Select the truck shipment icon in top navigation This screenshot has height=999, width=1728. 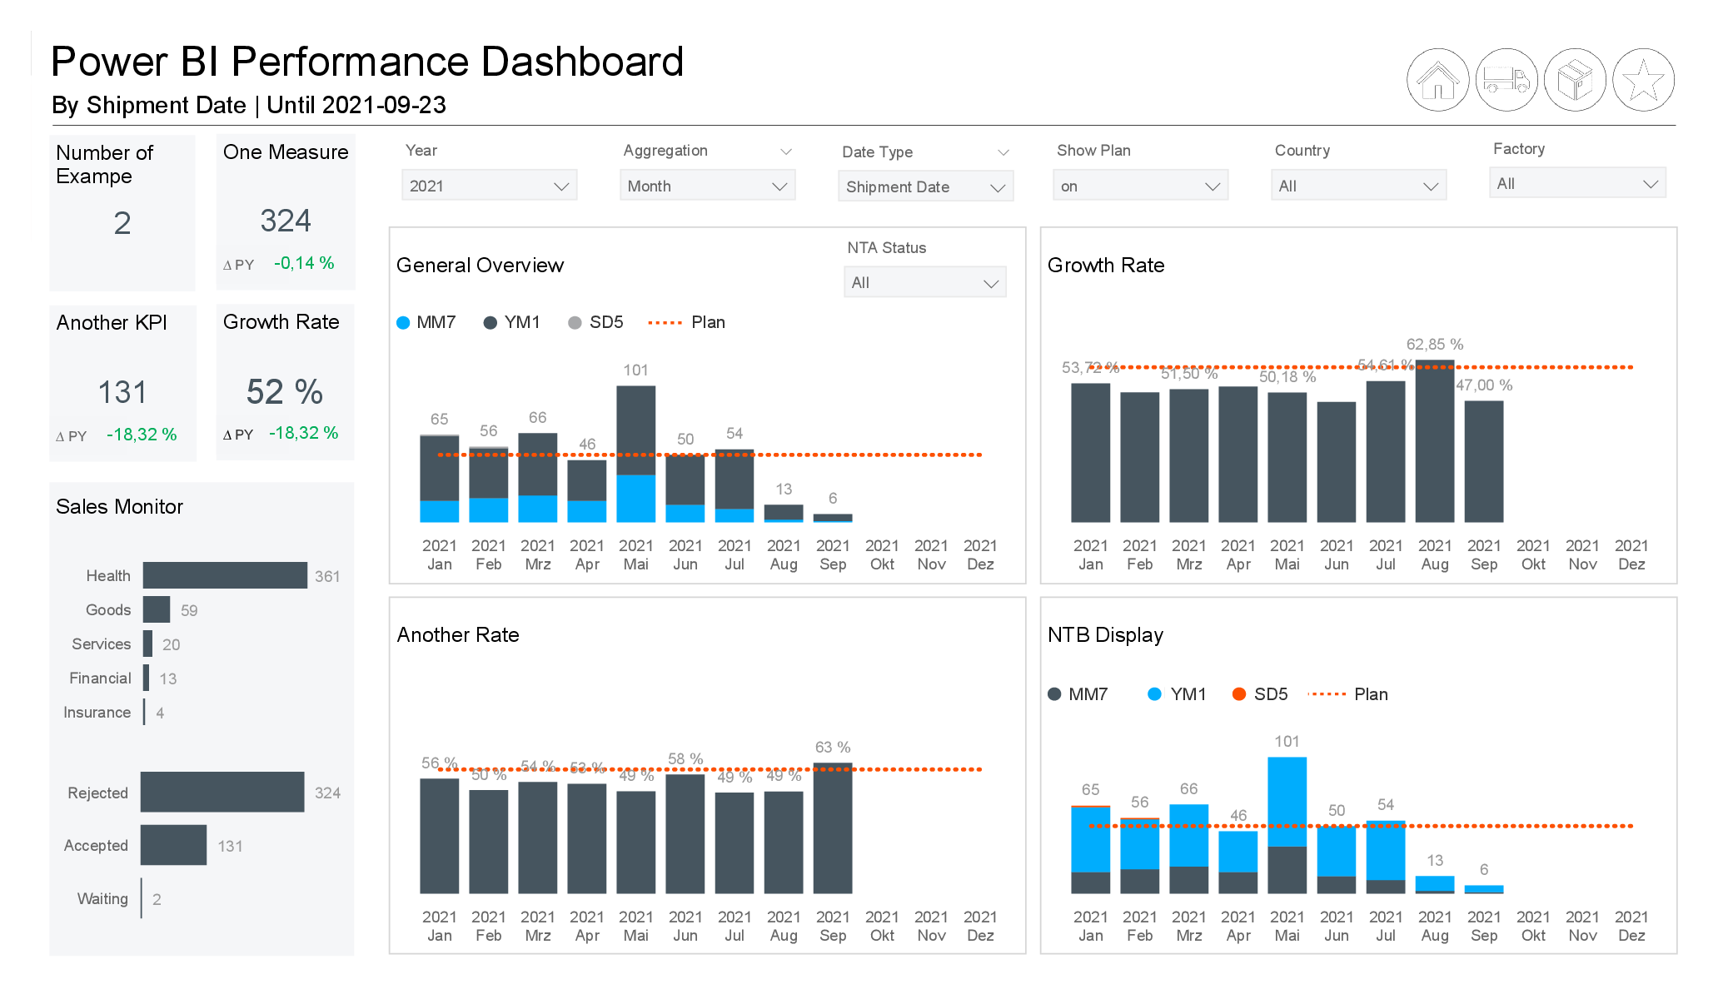[x=1507, y=79]
